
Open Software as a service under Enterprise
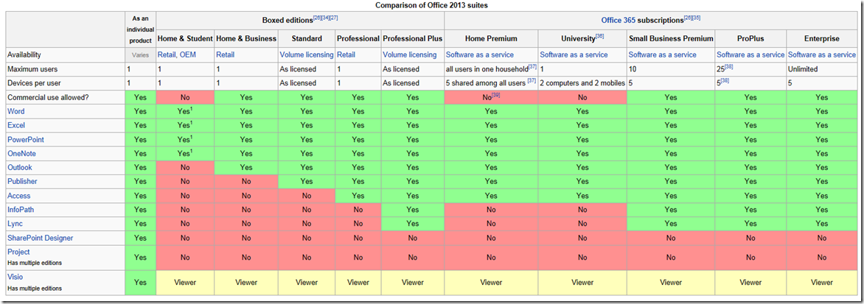click(x=822, y=55)
